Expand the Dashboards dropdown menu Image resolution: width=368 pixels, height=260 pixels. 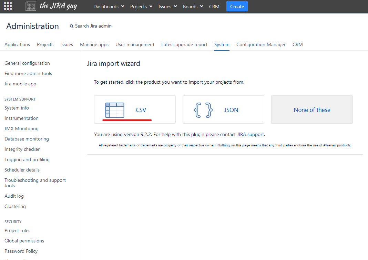109,7
